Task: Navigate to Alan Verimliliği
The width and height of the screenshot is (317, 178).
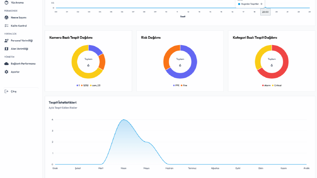Action: [x=20, y=49]
